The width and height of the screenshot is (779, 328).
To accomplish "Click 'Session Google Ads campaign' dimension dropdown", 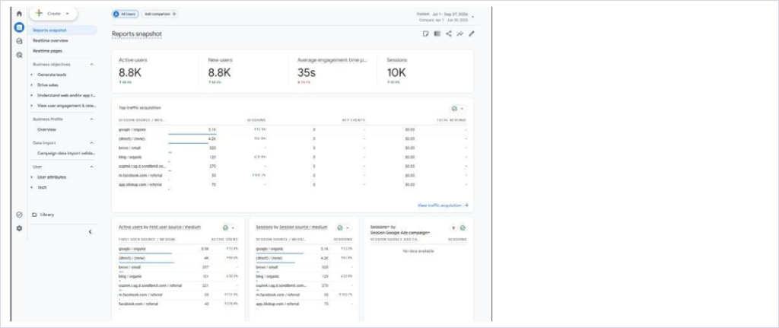I will (x=400, y=233).
